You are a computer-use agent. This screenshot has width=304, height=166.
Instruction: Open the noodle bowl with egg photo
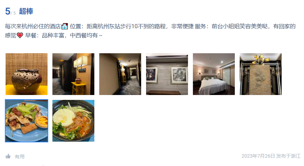tap(73, 121)
